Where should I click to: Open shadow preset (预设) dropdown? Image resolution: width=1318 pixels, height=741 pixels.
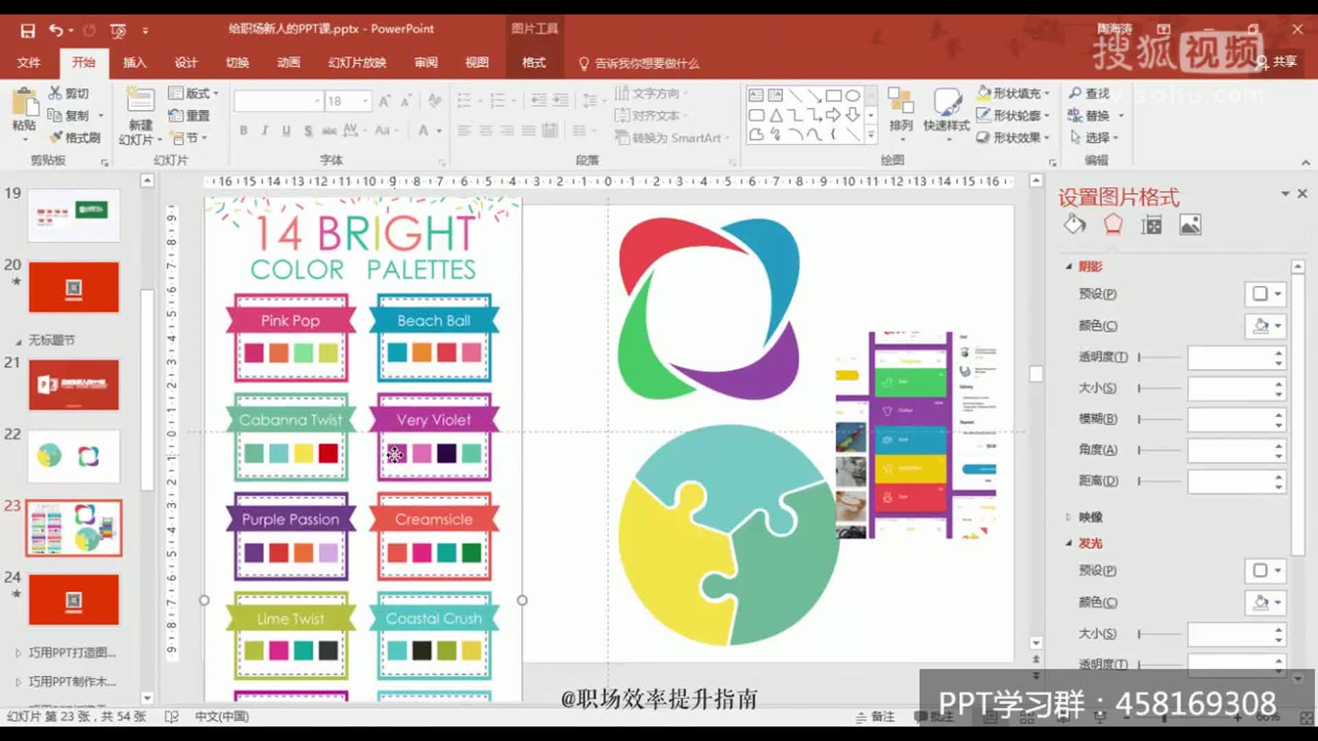pyautogui.click(x=1265, y=294)
